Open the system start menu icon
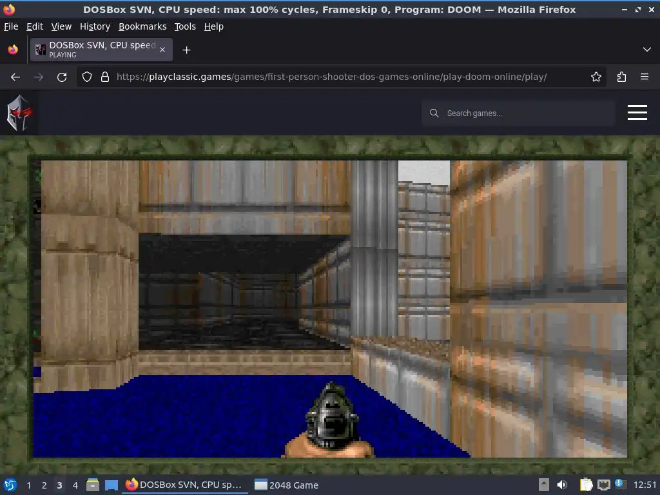Viewport: 660px width, 495px height. click(x=10, y=485)
